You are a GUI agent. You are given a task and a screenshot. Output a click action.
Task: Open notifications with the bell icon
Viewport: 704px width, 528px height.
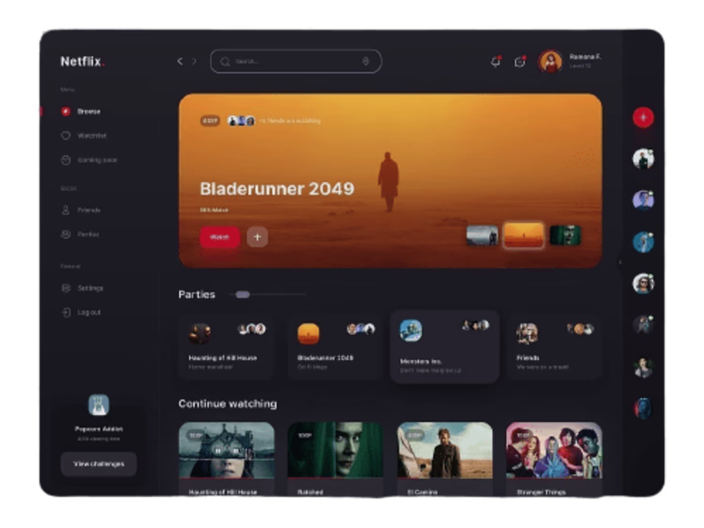click(496, 62)
